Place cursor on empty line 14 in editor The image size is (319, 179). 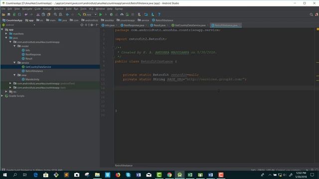(x=214, y=88)
